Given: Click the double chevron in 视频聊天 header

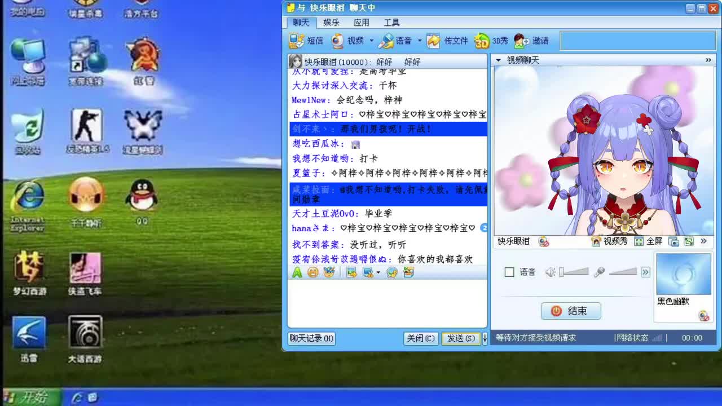Looking at the screenshot, I should point(708,60).
